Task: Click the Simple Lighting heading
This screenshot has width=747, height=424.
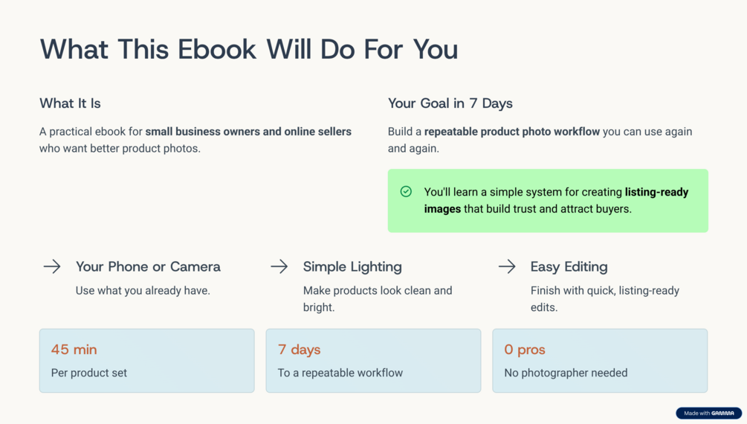Action: click(x=352, y=266)
